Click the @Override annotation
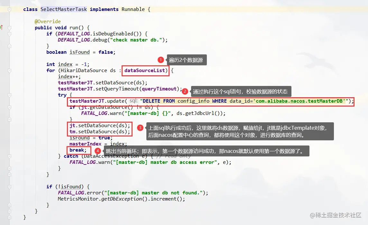Screen dimensions: 368x225 tap(48, 21)
